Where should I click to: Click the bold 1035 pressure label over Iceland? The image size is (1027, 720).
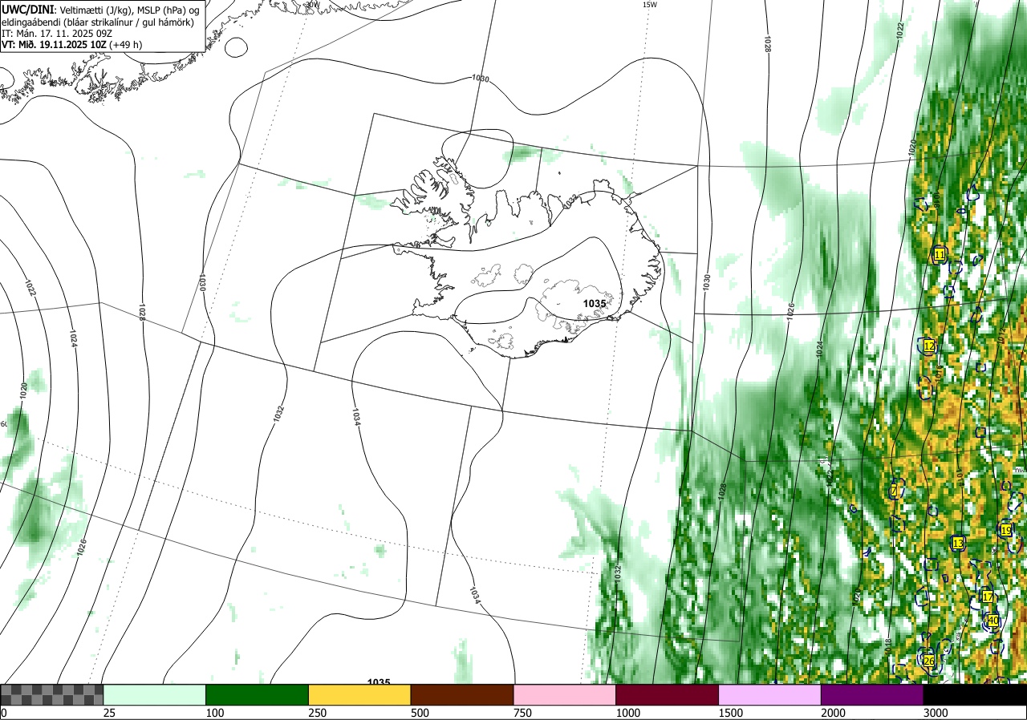(x=595, y=304)
